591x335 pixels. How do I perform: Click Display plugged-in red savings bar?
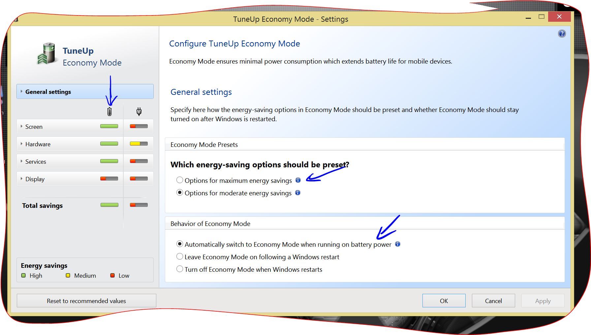139,179
